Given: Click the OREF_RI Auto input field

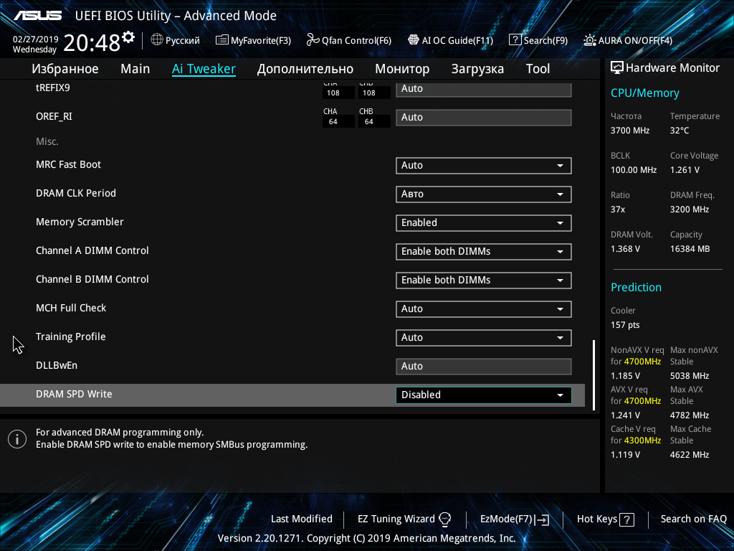Looking at the screenshot, I should click(x=484, y=118).
